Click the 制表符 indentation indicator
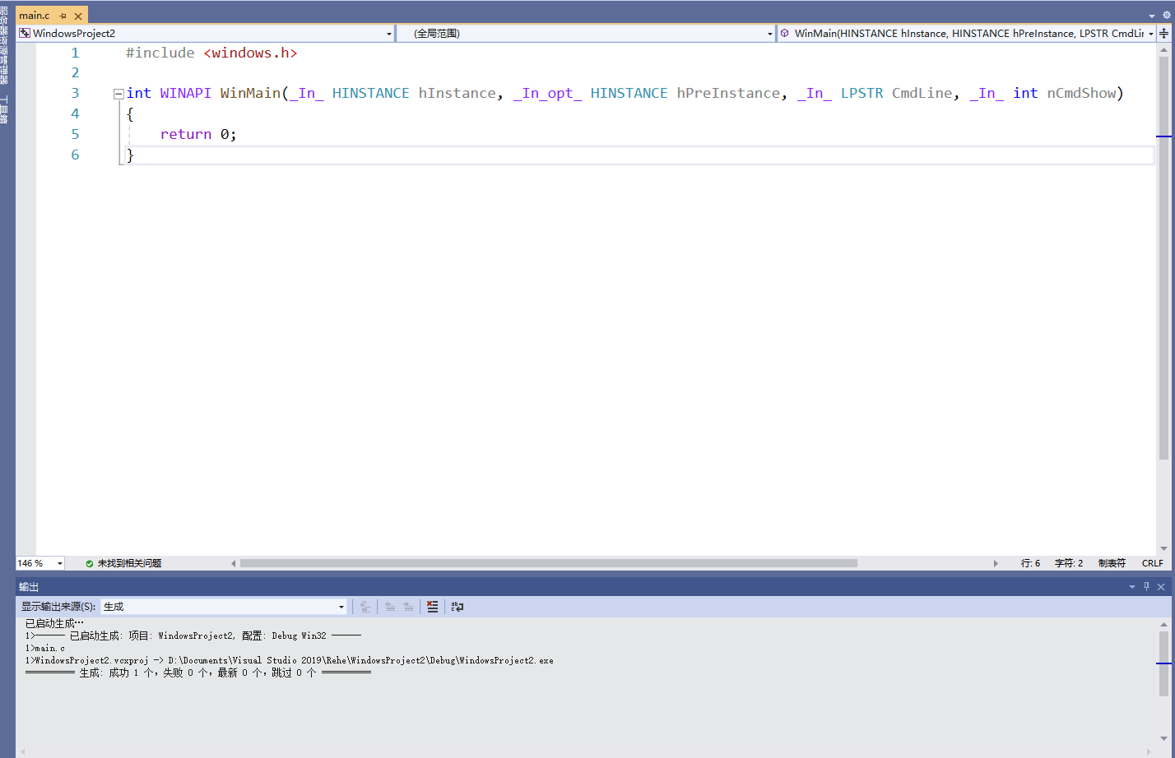This screenshot has width=1175, height=758. pyautogui.click(x=1112, y=563)
